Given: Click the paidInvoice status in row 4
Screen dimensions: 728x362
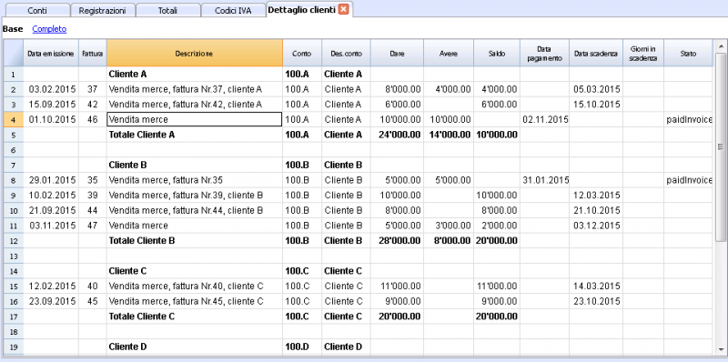Looking at the screenshot, I should (x=688, y=120).
